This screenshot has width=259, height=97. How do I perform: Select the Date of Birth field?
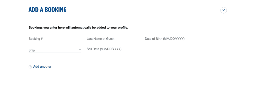click(171, 39)
